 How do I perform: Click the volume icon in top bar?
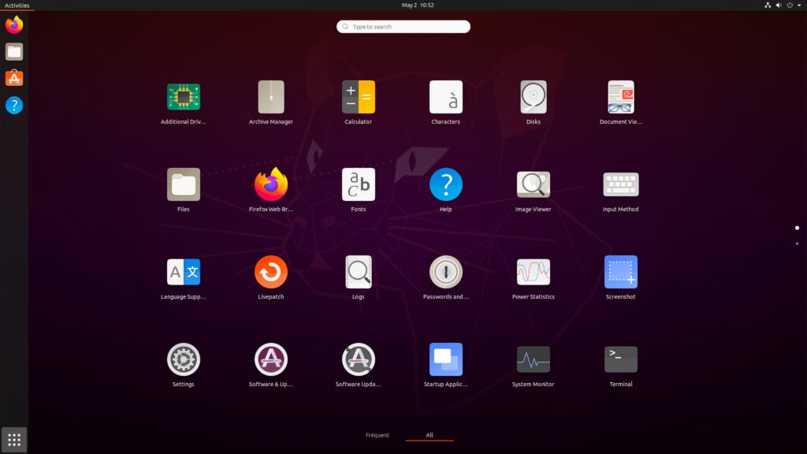779,6
